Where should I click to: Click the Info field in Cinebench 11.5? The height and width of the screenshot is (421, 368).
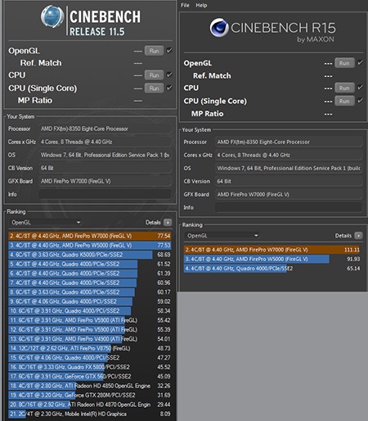(x=105, y=194)
